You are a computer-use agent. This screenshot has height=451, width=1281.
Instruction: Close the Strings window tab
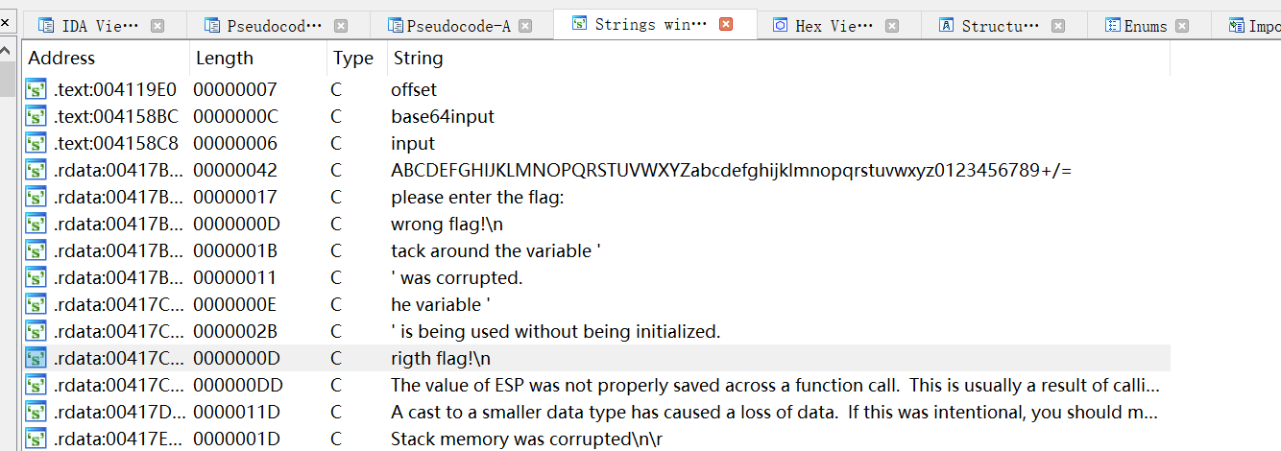click(726, 25)
